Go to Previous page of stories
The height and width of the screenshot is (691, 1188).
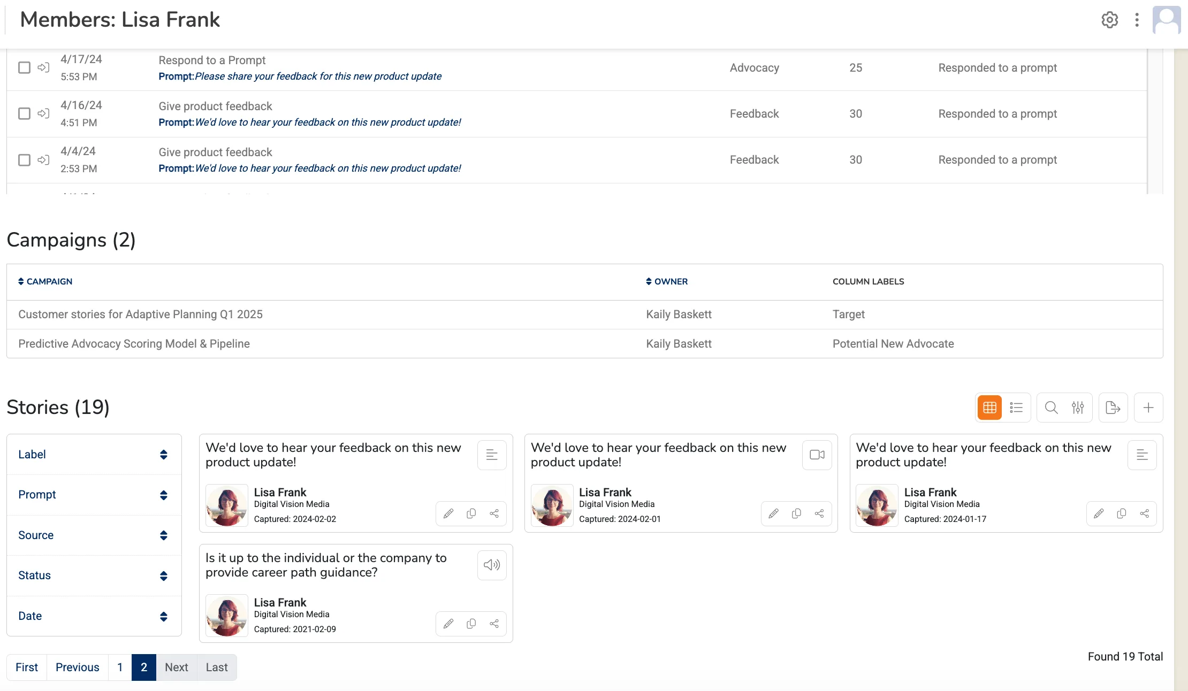(78, 667)
